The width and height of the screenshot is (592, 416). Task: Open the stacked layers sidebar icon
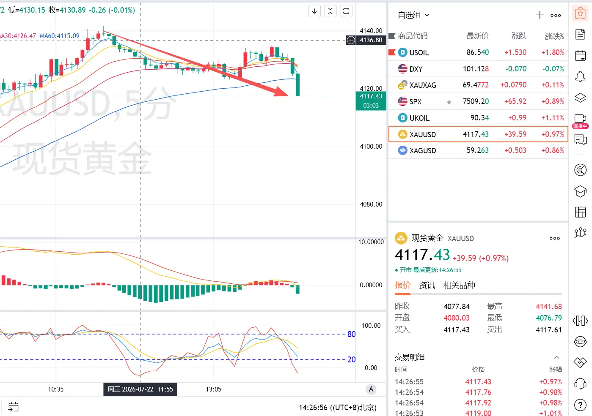coord(580,98)
